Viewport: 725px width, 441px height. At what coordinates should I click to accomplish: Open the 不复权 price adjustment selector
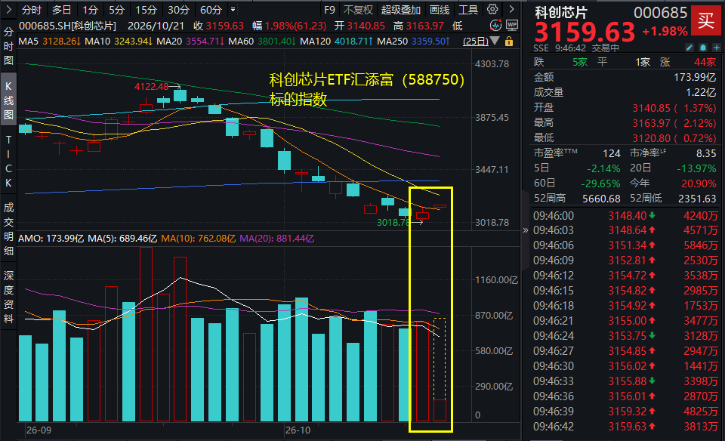pos(358,10)
